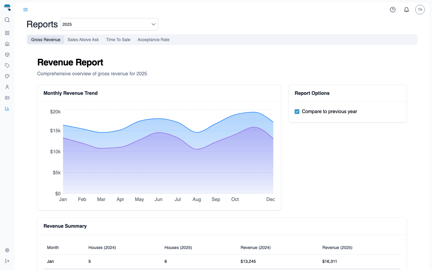432x270 pixels.
Task: Click the user profile icon
Action: pos(7,87)
